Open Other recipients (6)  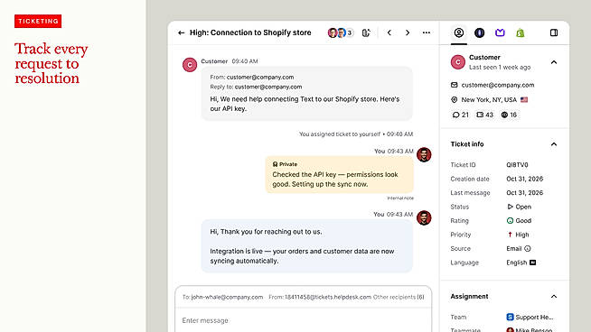pyautogui.click(x=399, y=297)
